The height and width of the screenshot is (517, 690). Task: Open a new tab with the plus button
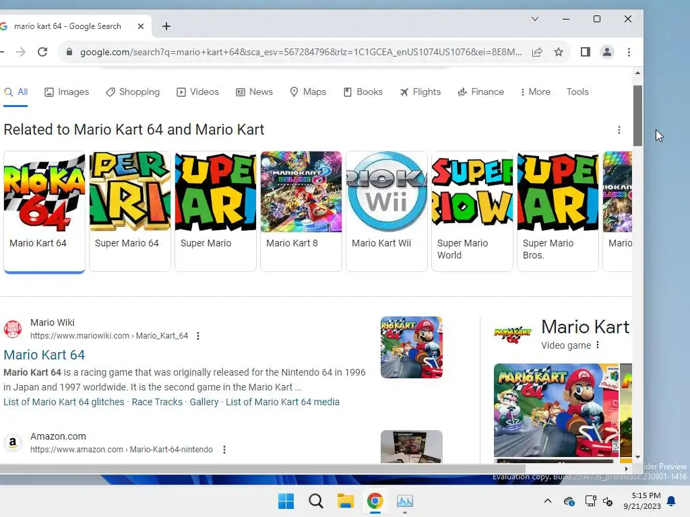point(166,26)
